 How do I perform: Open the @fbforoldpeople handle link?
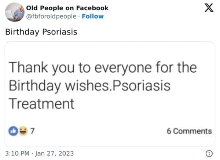52,16
